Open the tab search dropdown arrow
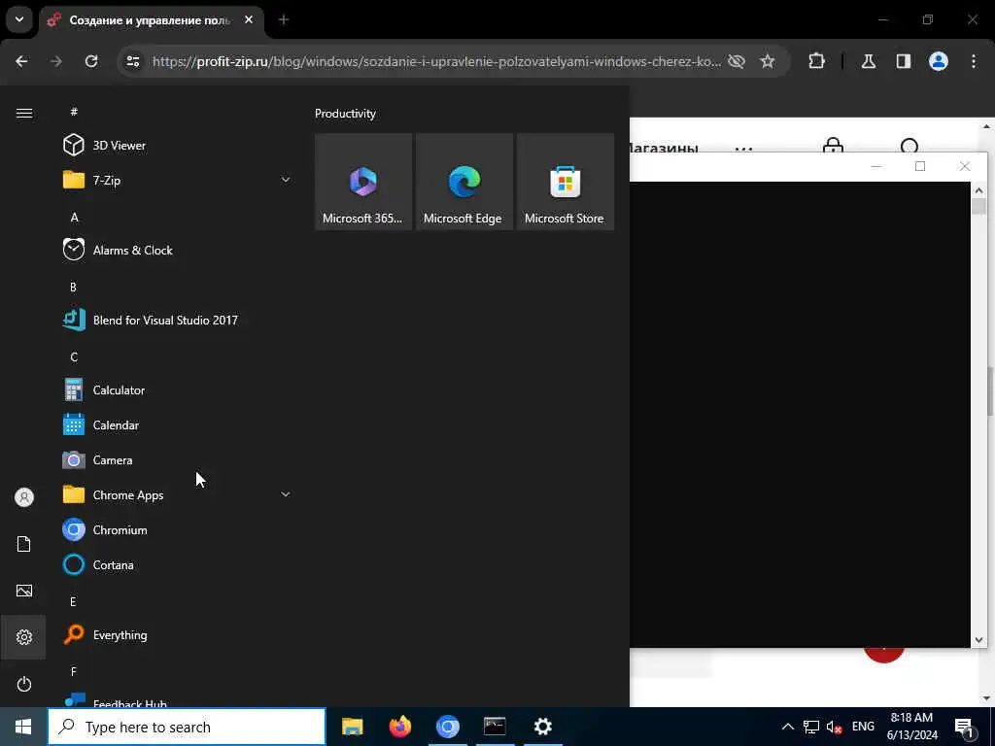This screenshot has height=746, width=995. point(19,19)
